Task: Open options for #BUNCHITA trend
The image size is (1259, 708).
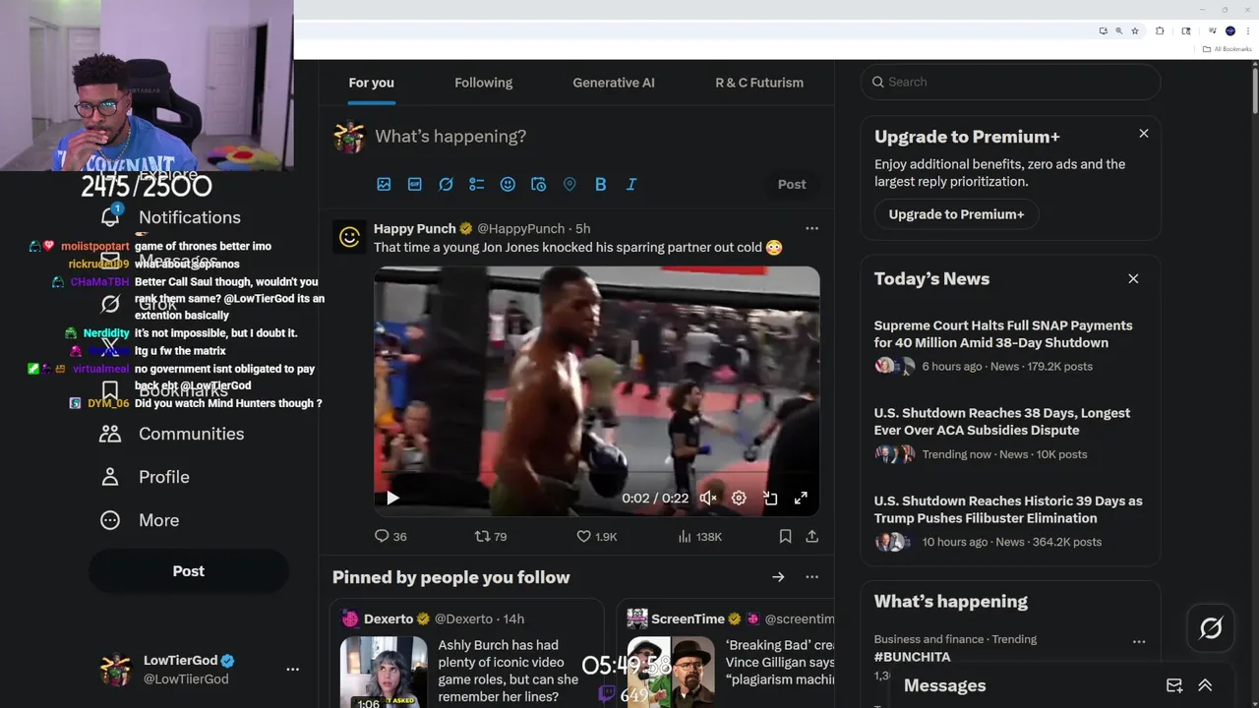Action: [1139, 641]
